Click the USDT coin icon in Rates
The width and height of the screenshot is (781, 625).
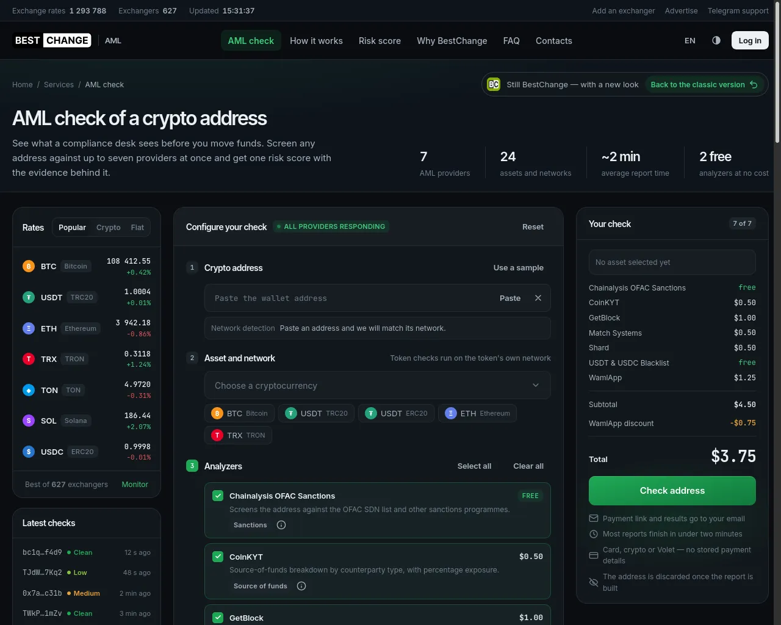pos(29,297)
